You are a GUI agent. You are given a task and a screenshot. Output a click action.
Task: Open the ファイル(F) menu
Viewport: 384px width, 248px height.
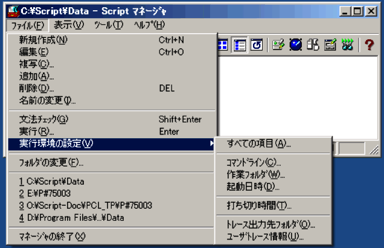coord(27,25)
